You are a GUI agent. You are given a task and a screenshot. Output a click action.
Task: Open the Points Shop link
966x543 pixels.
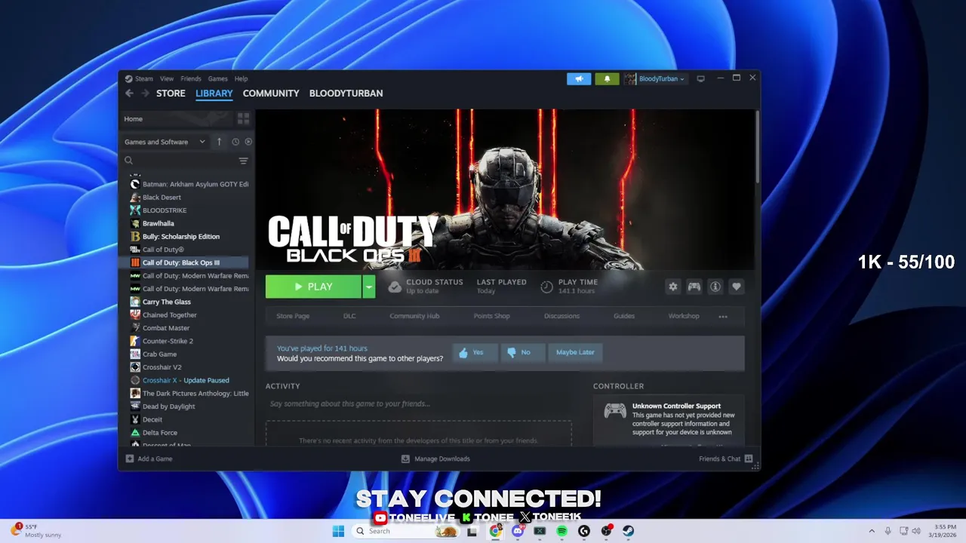(x=492, y=316)
